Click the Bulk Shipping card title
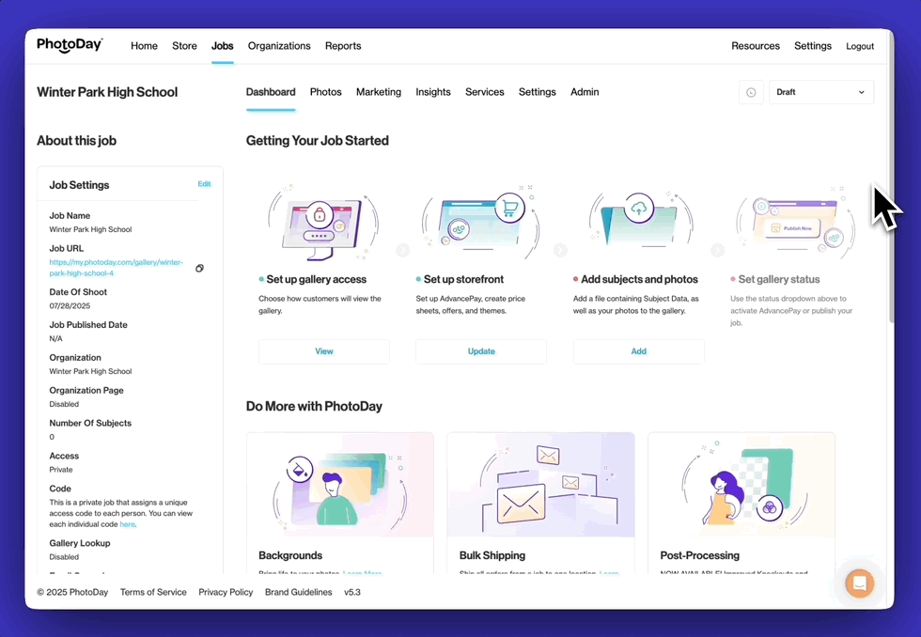The height and width of the screenshot is (637, 921). 492,555
